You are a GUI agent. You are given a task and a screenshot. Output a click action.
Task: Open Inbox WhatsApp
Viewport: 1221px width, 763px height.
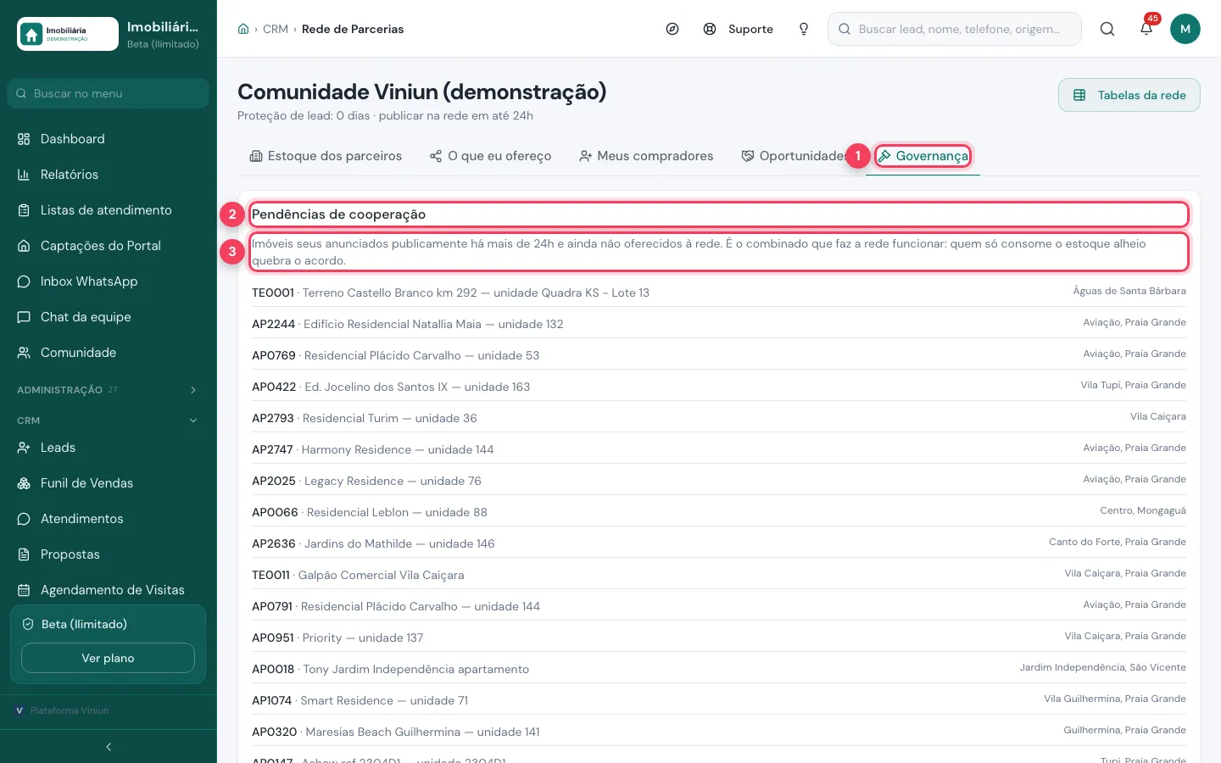108,281
